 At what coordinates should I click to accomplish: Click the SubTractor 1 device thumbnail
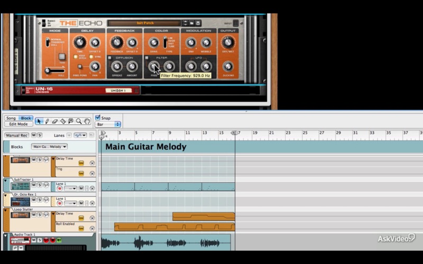[x=20, y=186]
